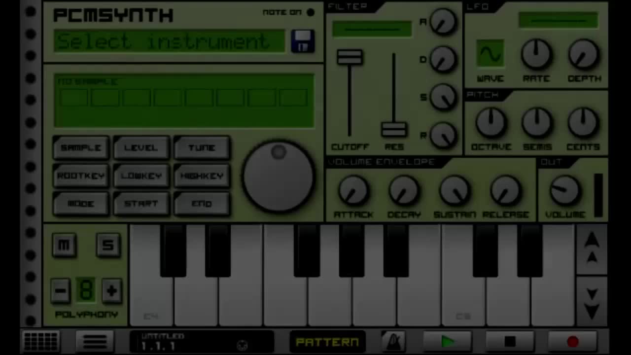Screen dimensions: 631x355
Task: Toggle the metronome icon
Action: 393,341
